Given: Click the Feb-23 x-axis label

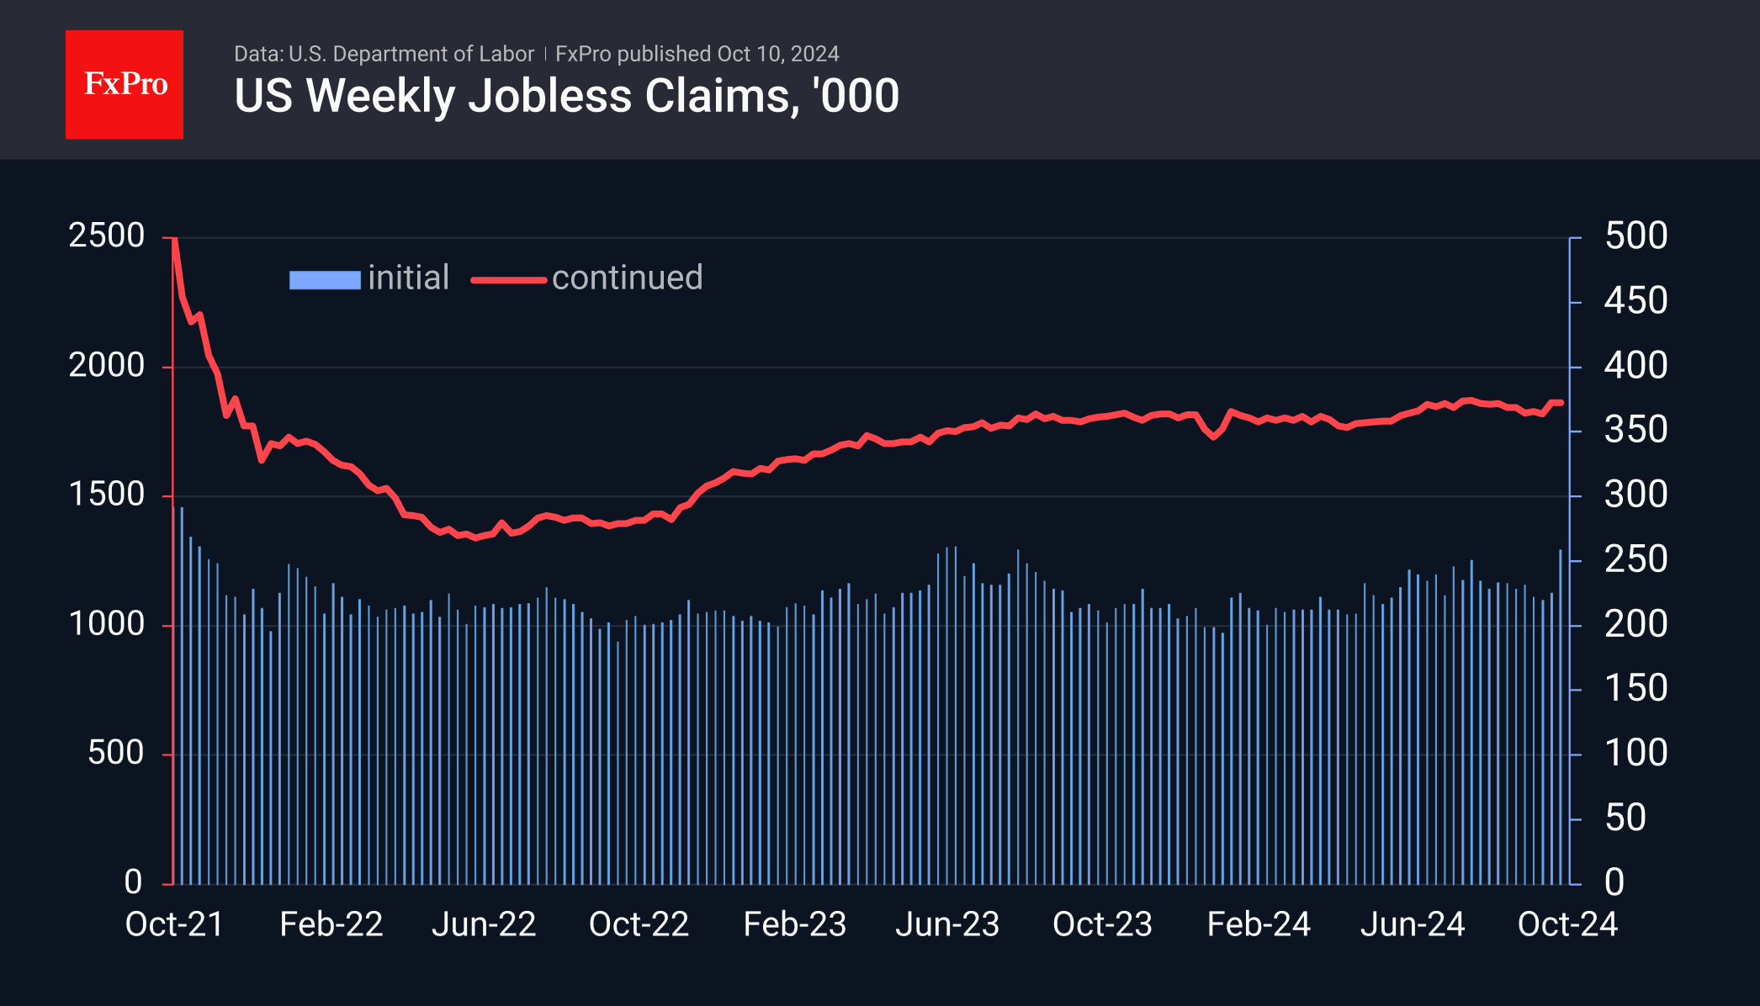Looking at the screenshot, I should click(794, 924).
